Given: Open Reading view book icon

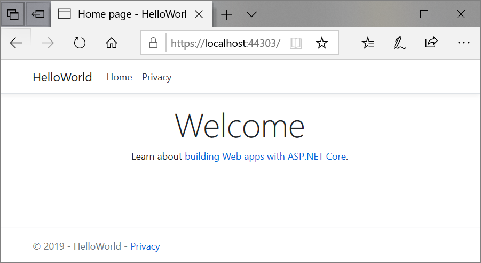Looking at the screenshot, I should pyautogui.click(x=296, y=44).
